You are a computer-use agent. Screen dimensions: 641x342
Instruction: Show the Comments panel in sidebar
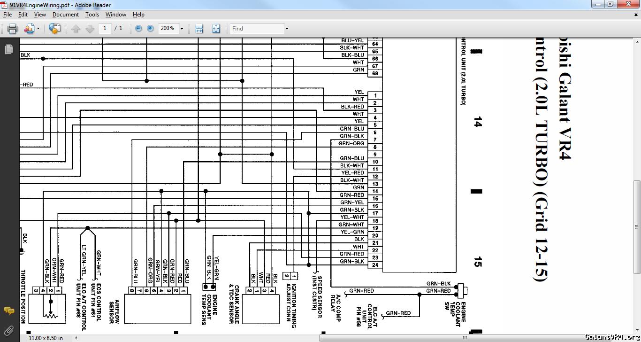pos(8,311)
